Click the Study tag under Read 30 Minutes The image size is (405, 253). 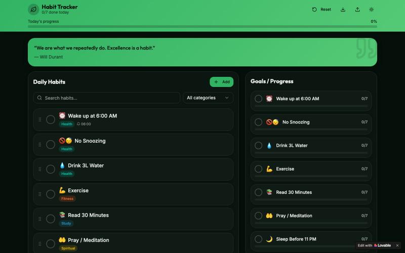point(66,224)
